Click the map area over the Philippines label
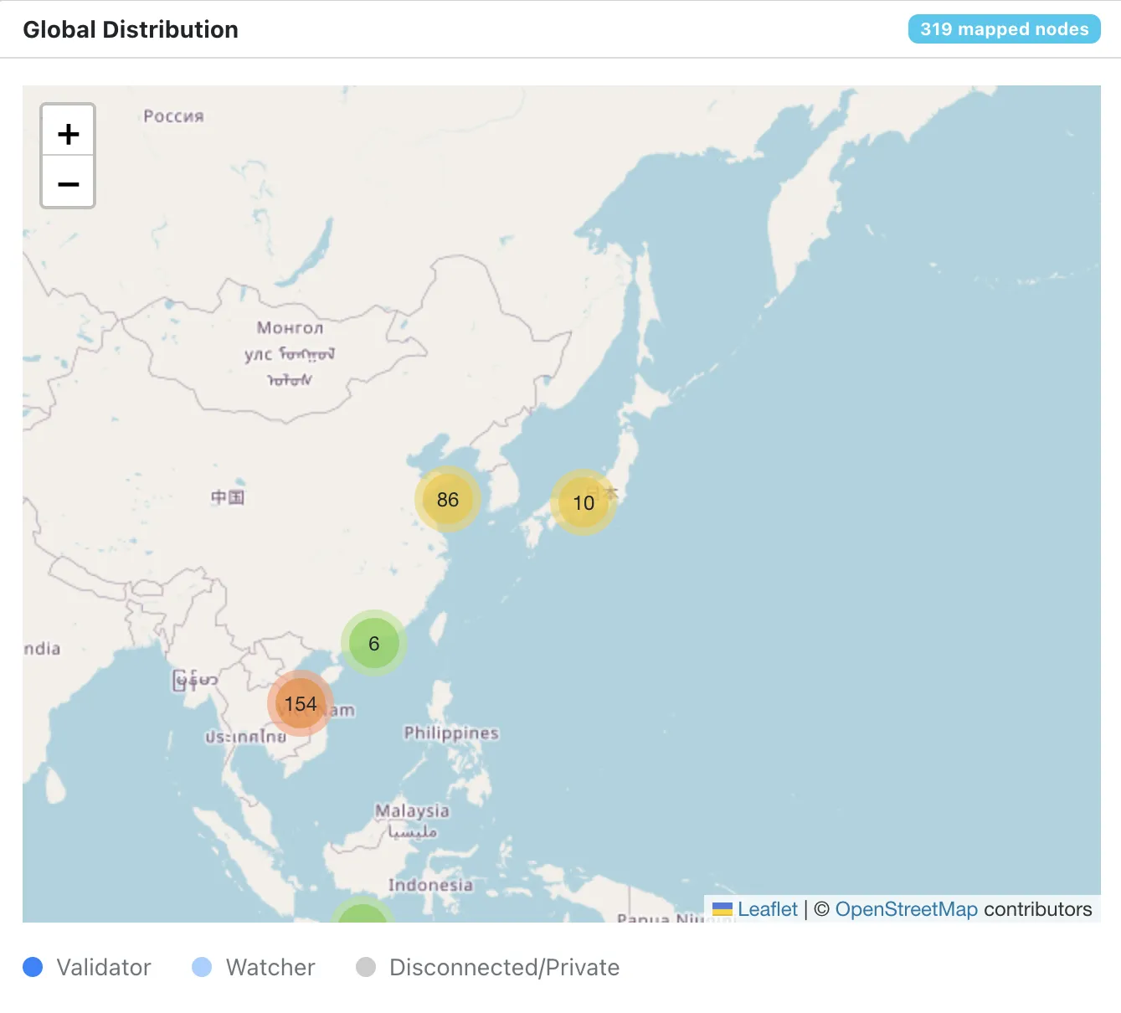 (x=450, y=733)
